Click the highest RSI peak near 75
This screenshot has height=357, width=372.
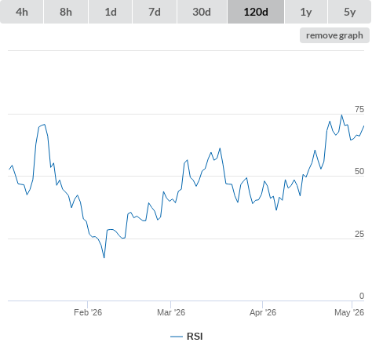click(x=341, y=115)
